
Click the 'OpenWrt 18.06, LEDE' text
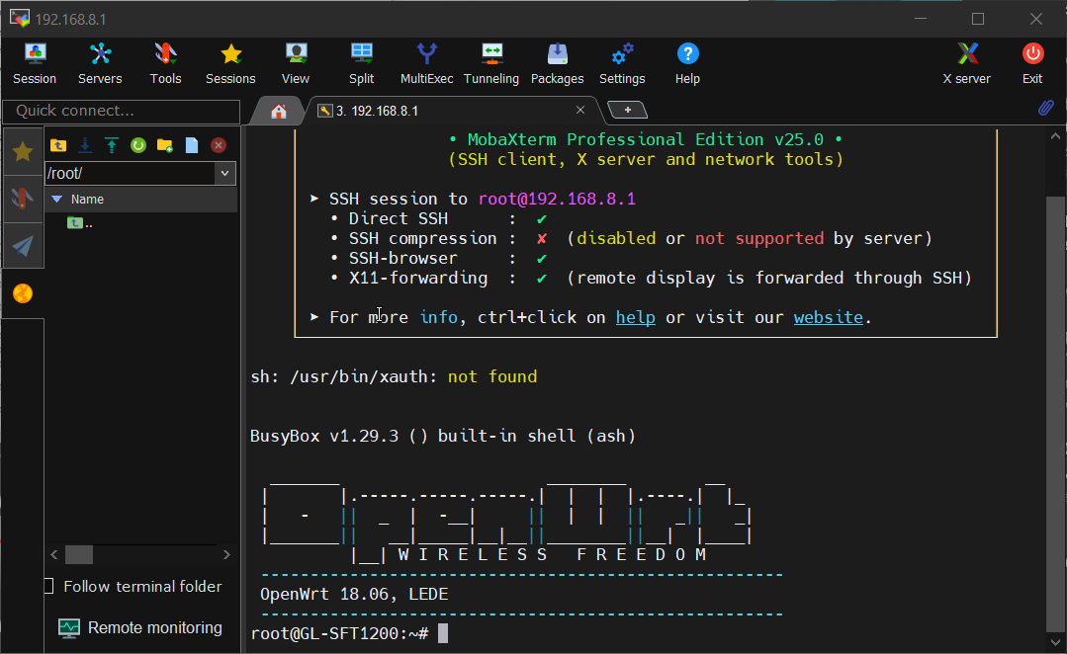click(354, 594)
